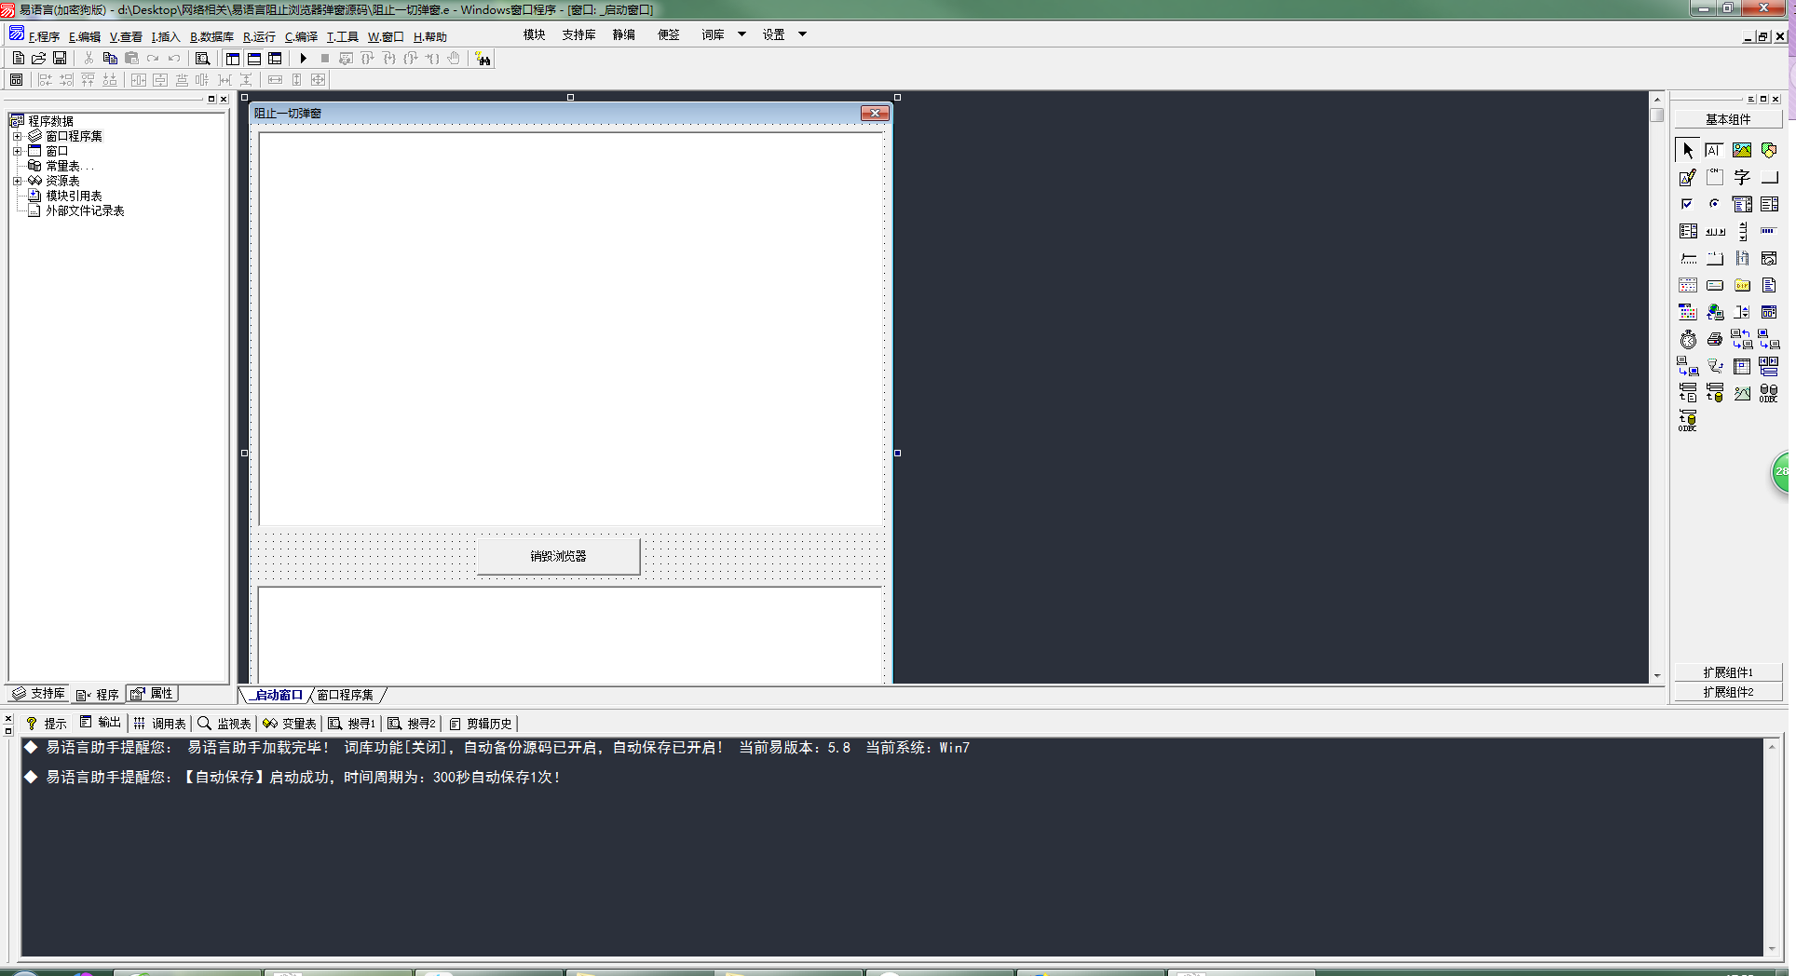This screenshot has width=1796, height=976.
Task: Select the pointer tool in the component box
Action: pos(1687,150)
